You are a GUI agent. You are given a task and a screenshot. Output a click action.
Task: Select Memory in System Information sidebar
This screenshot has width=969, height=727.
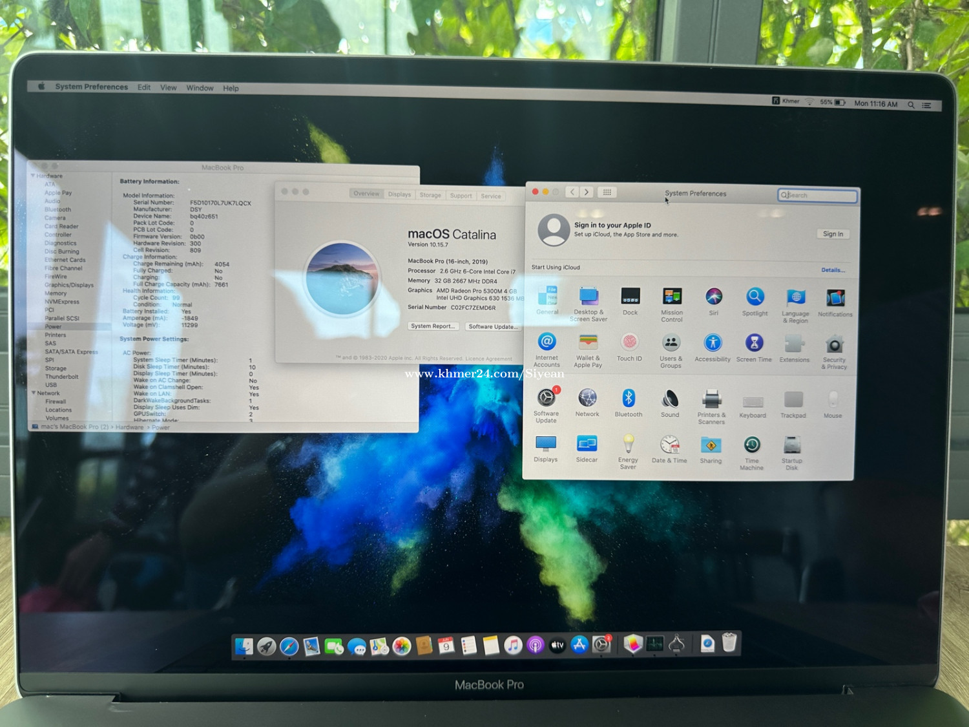click(56, 293)
